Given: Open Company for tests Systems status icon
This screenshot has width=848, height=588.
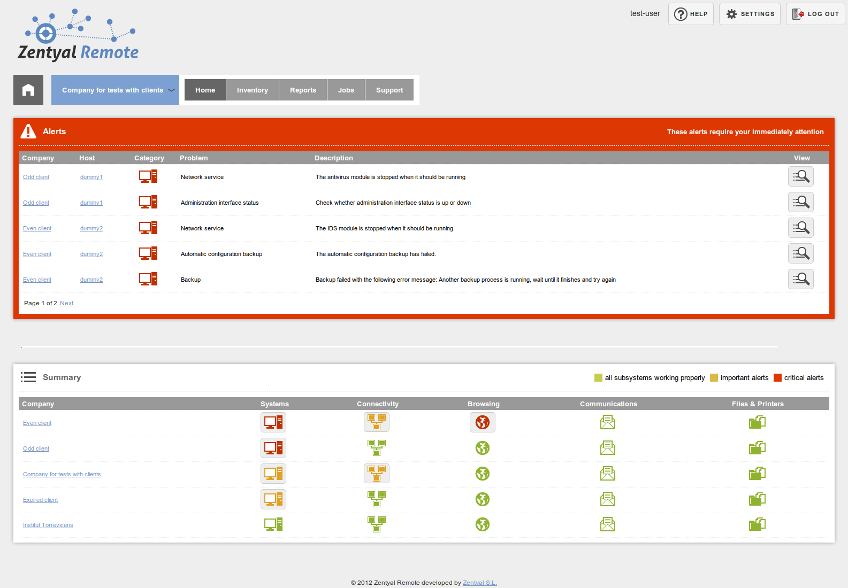Looking at the screenshot, I should pos(273,474).
